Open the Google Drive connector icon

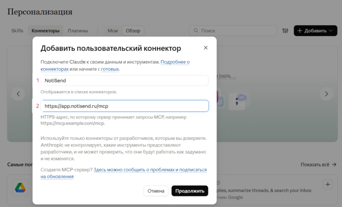pyautogui.click(x=20, y=188)
